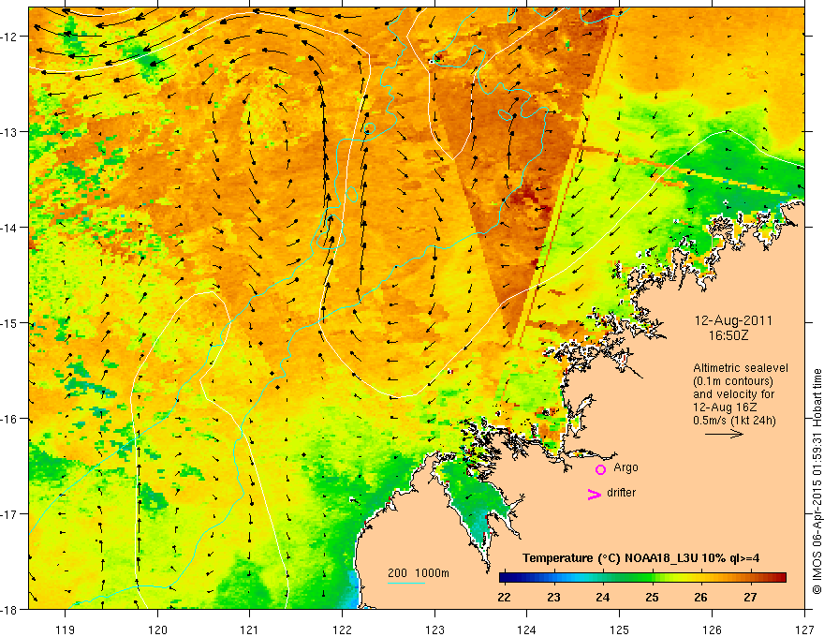This screenshot has height=637, width=824.
Task: Click the cyan 200 1000m depth contour line sample
Action: [406, 583]
